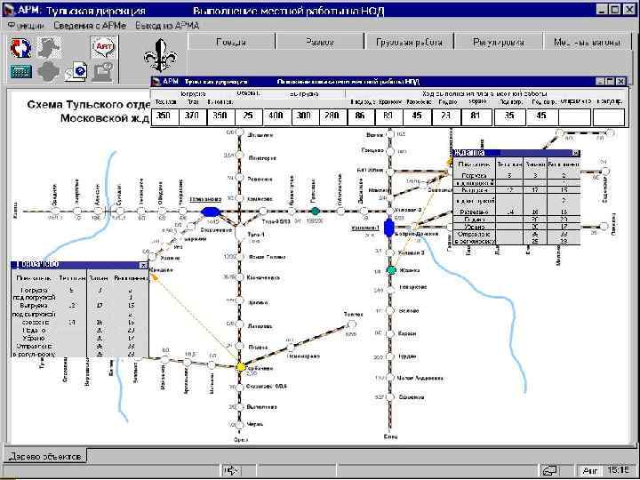Click the field showing 35
640x480 pixels.
(x=509, y=116)
